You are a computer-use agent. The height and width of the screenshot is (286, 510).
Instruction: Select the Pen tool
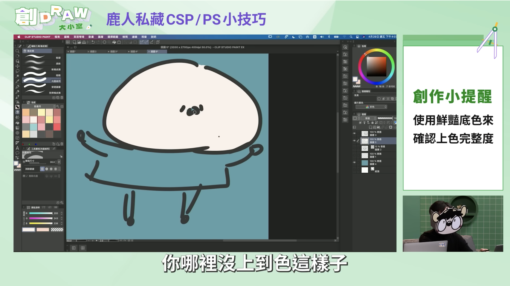coord(17,87)
